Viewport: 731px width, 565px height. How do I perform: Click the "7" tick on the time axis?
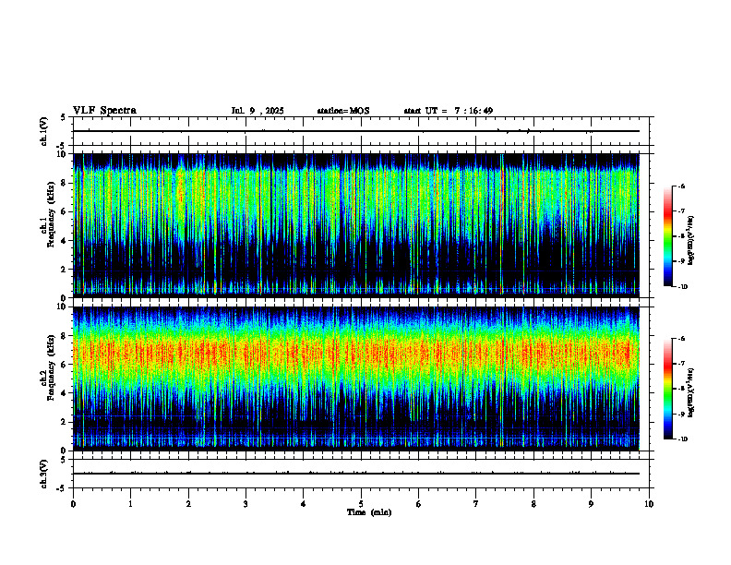pyautogui.click(x=476, y=504)
